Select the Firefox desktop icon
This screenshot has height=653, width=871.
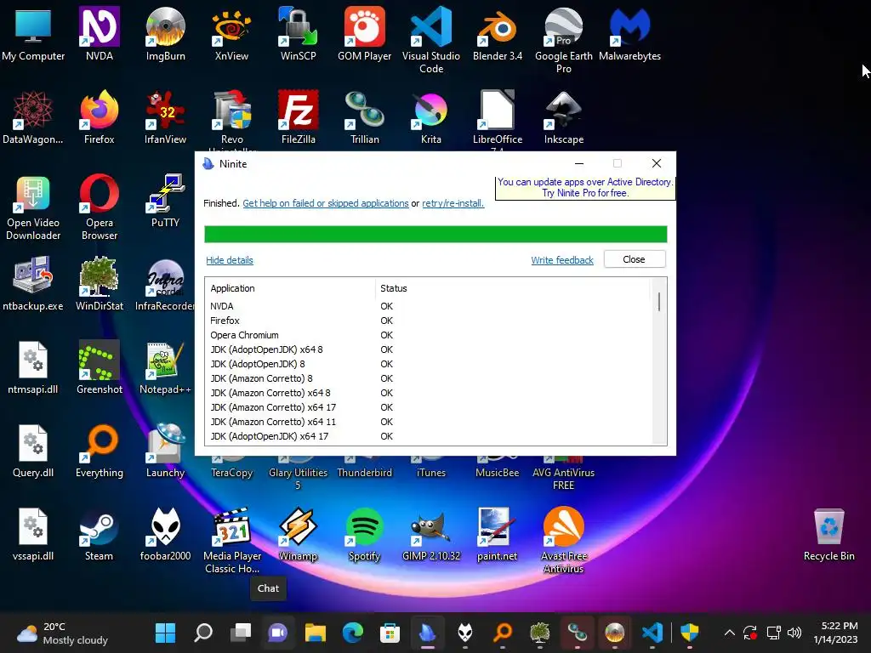pos(99,117)
